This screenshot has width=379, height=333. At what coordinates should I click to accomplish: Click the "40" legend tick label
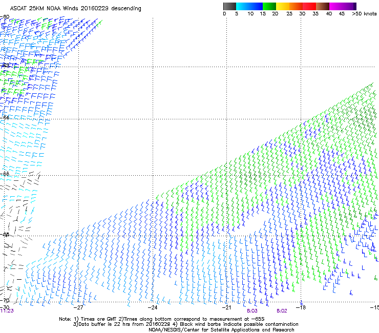(329, 14)
